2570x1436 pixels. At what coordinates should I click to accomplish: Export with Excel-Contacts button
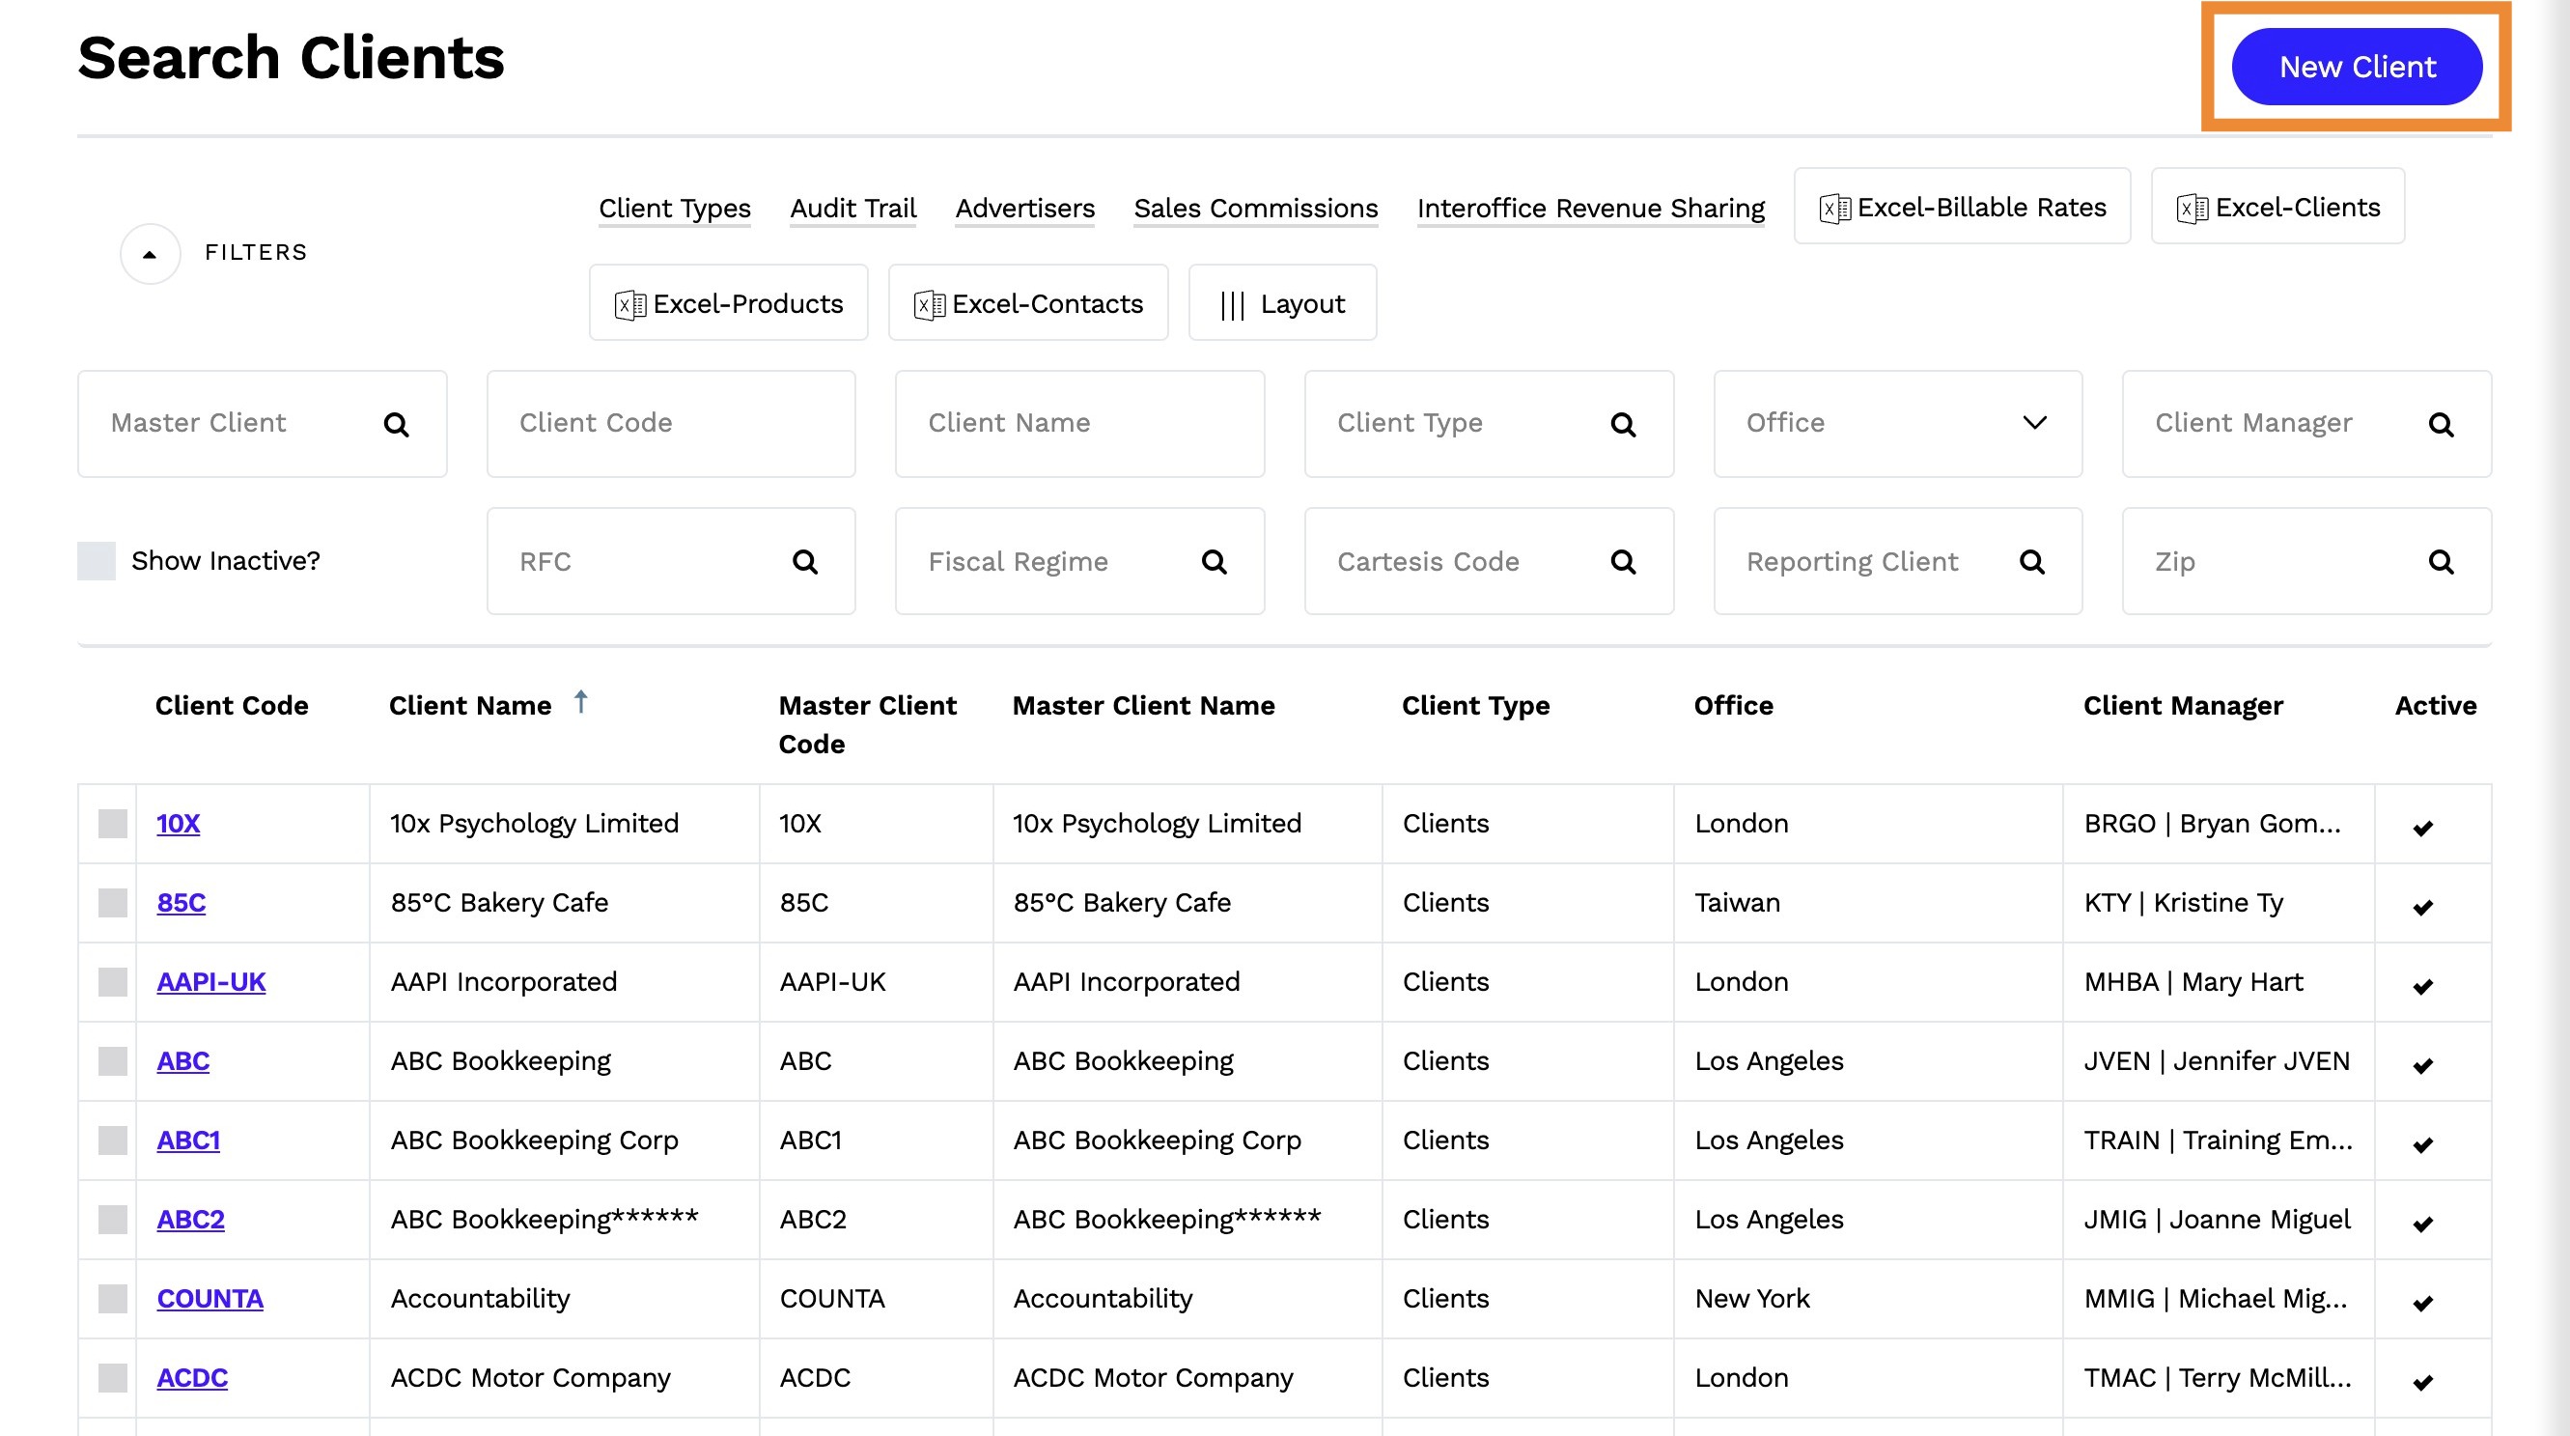(1027, 303)
